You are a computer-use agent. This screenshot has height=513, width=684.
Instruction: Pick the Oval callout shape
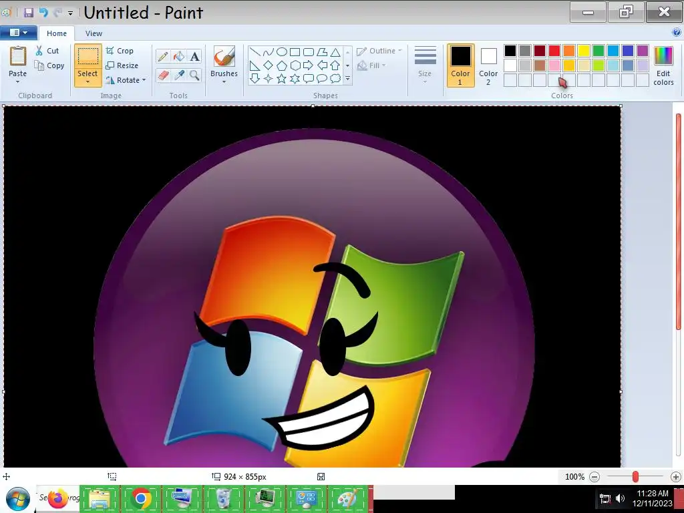click(x=322, y=79)
